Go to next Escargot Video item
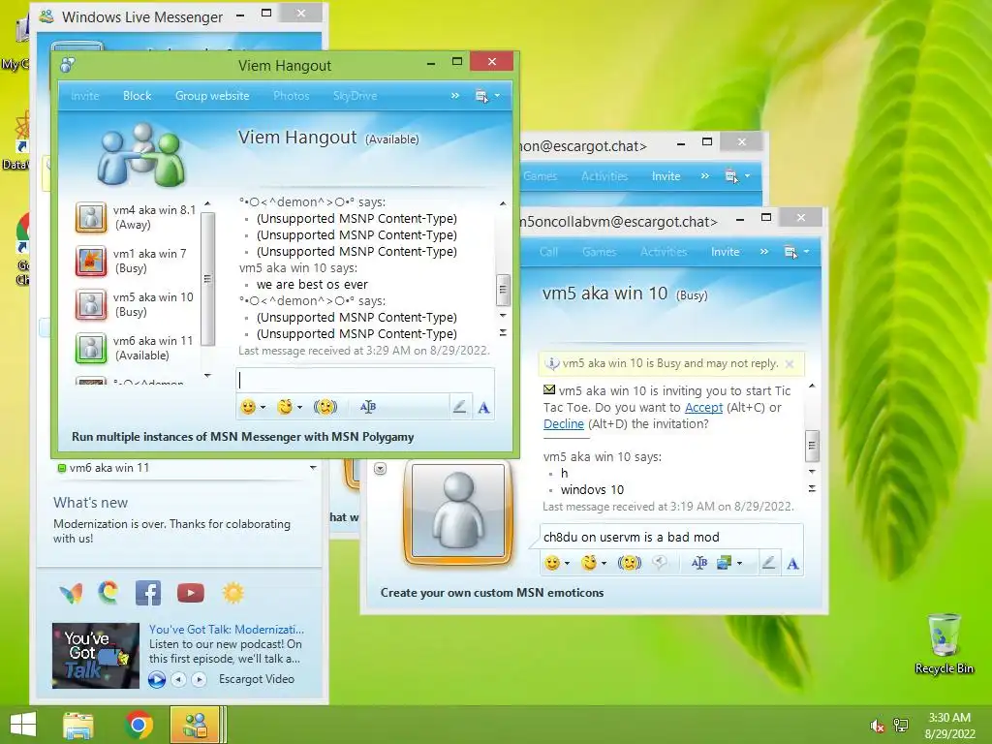The image size is (992, 744). click(199, 679)
